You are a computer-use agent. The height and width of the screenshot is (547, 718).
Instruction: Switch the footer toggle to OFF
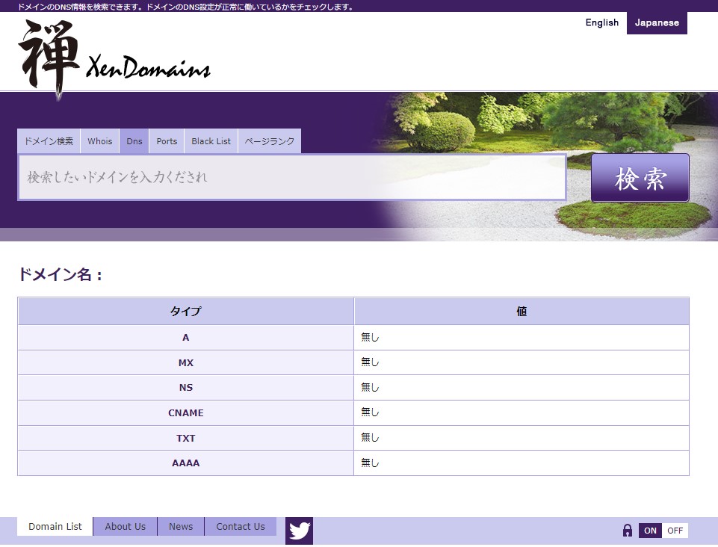(675, 531)
